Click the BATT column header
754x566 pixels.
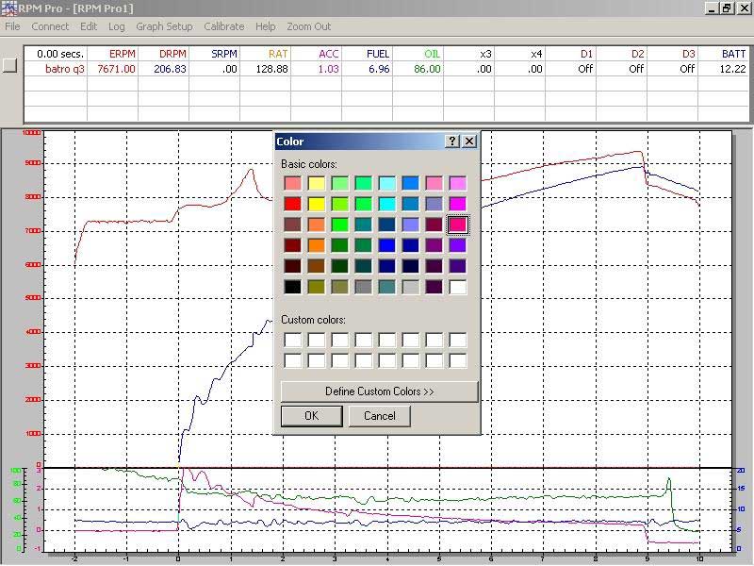tap(724, 54)
